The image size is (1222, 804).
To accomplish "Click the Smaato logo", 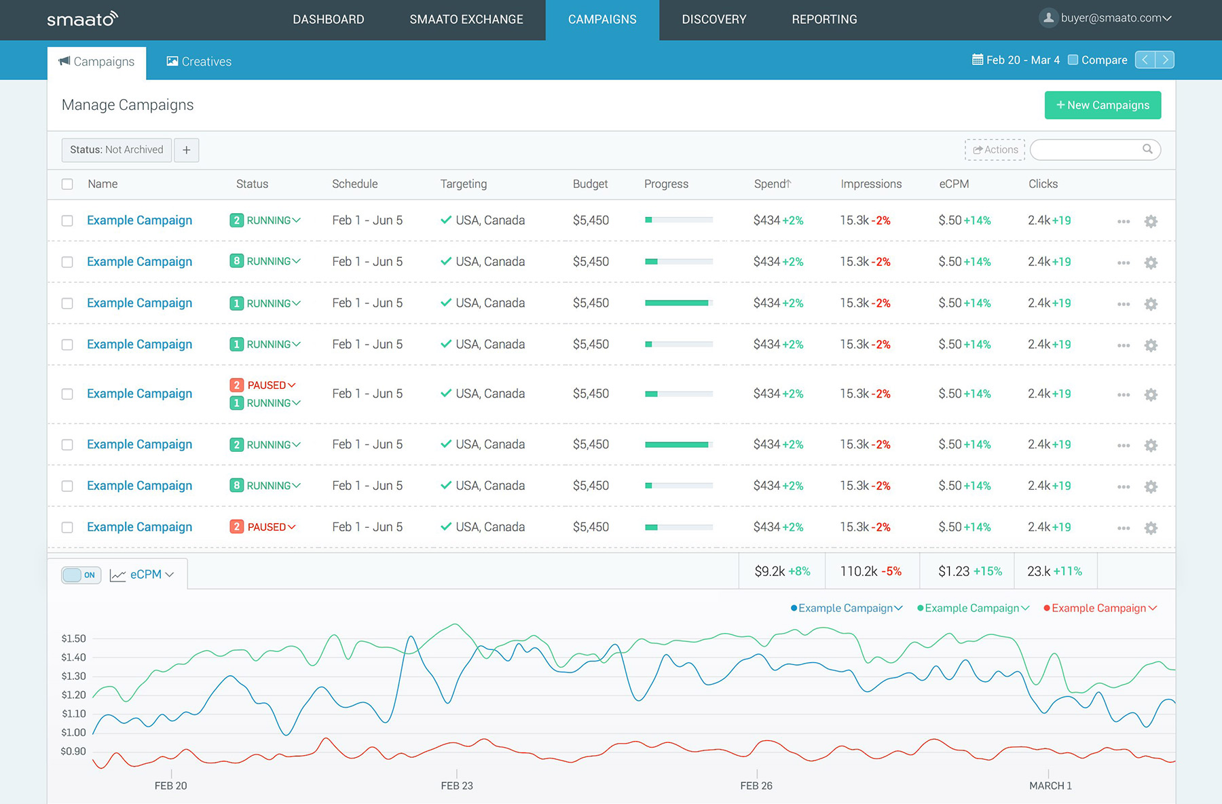I will (82, 19).
